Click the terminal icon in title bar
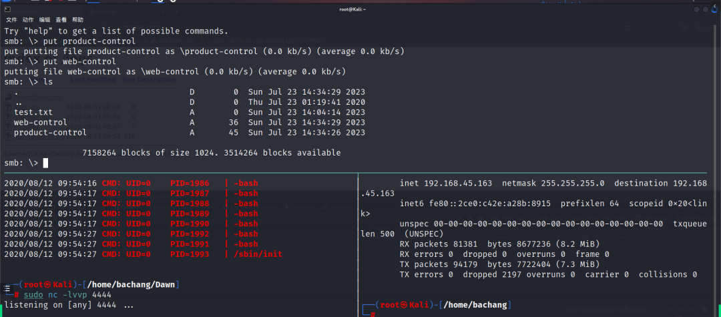The height and width of the screenshot is (317, 721). (x=8, y=9)
